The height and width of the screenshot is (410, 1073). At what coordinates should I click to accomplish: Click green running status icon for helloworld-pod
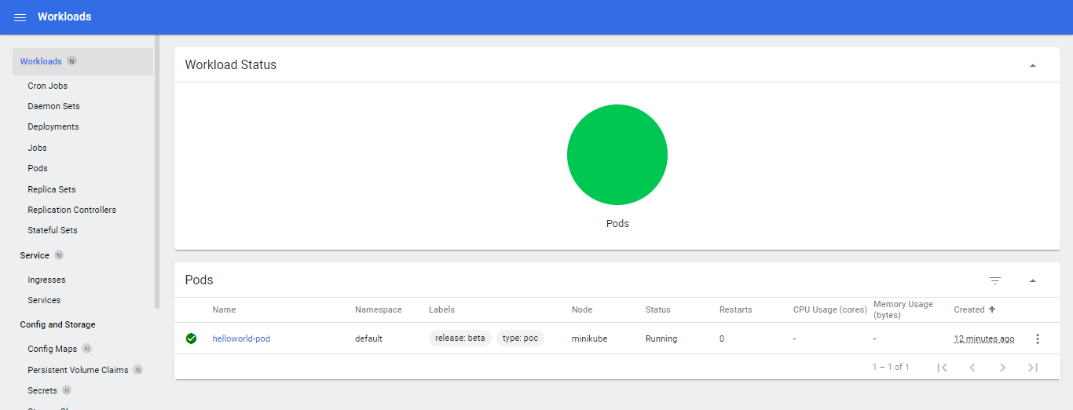point(191,339)
